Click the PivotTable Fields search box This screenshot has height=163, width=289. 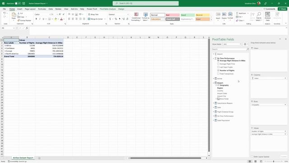(x=230, y=49)
